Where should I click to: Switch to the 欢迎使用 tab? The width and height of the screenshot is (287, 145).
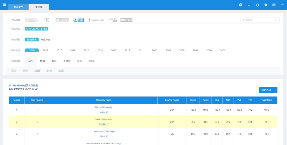pos(18,7)
